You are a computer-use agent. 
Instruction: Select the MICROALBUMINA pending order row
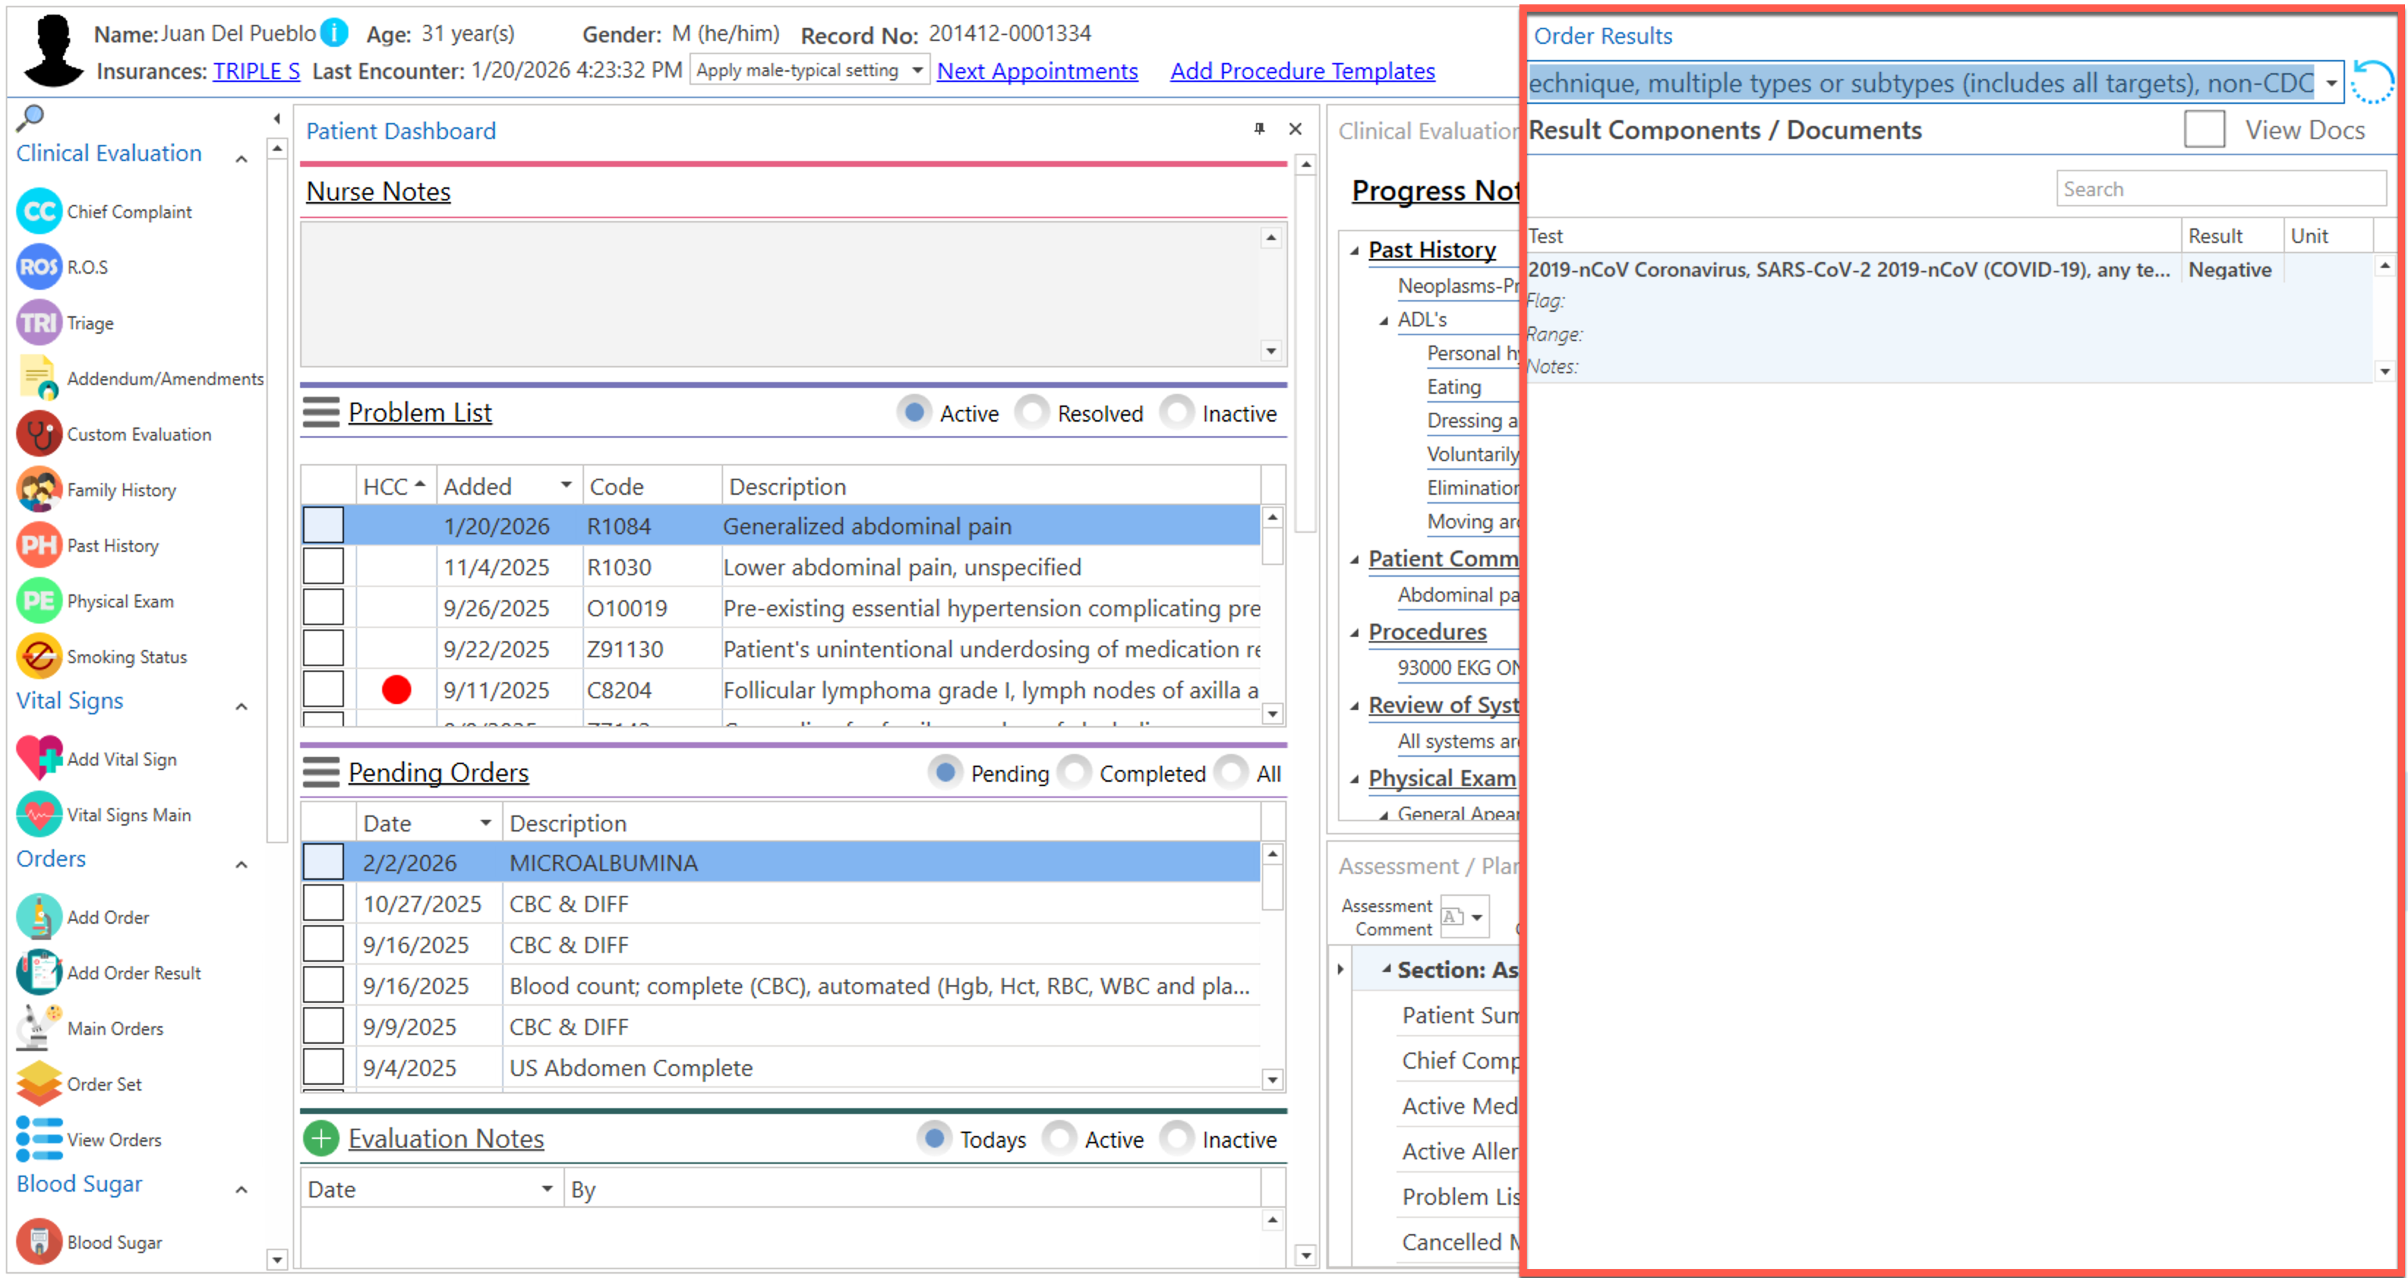coord(603,862)
